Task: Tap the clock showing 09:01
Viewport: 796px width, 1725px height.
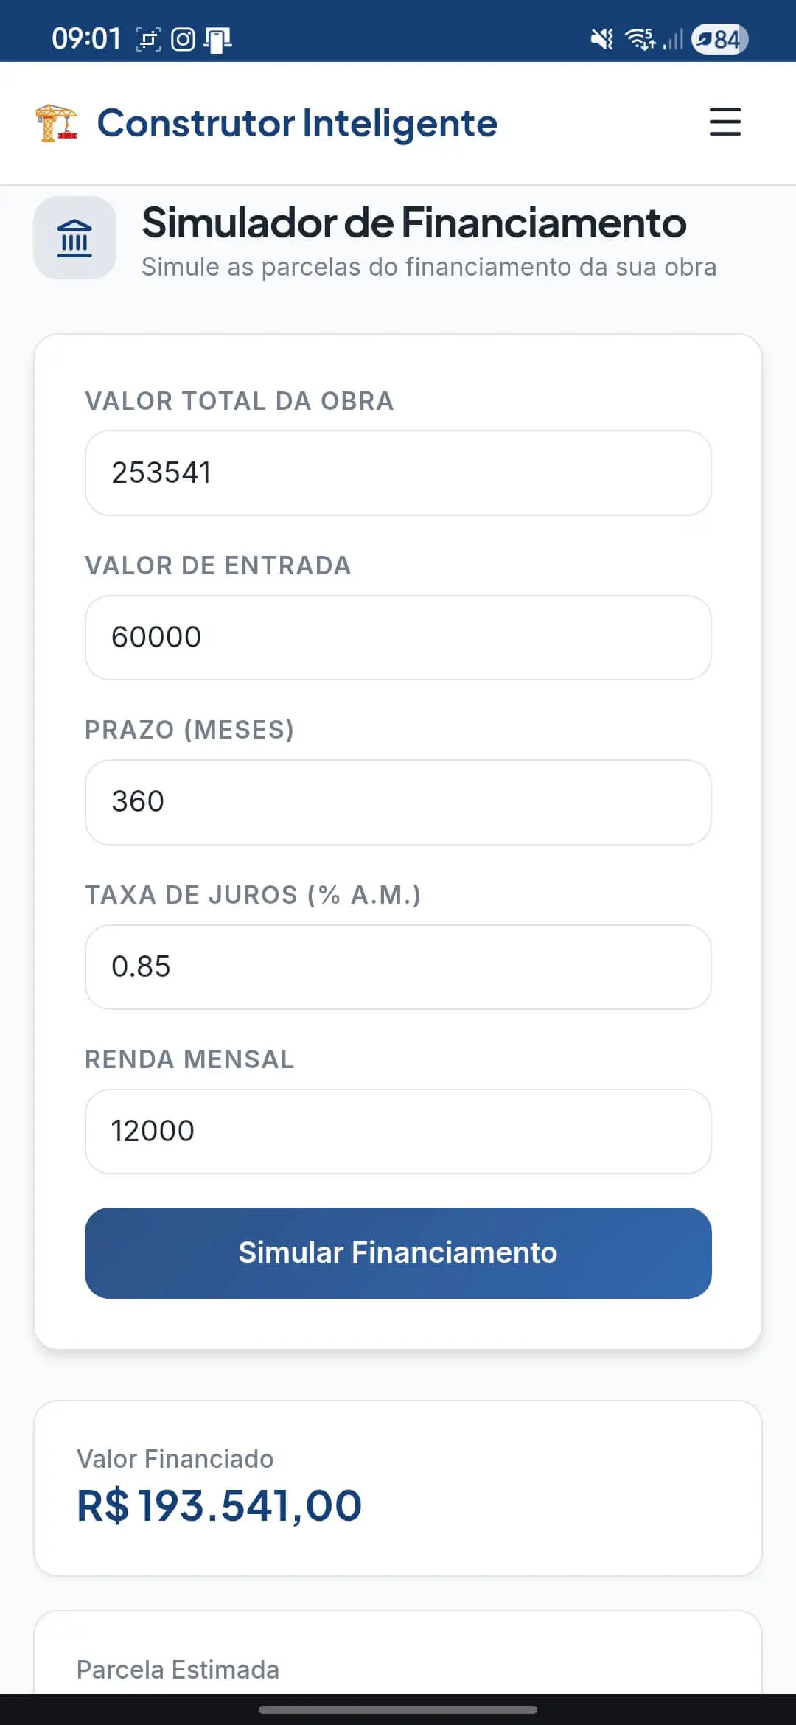Action: [86, 39]
